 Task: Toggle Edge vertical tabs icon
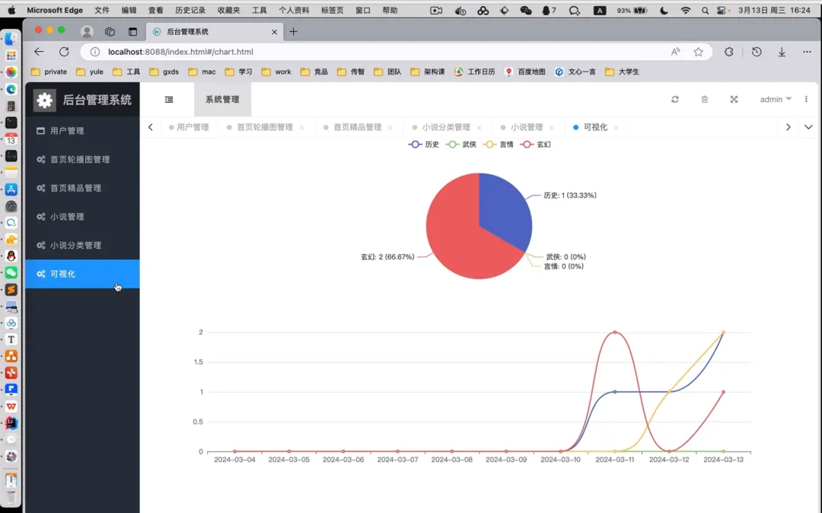132,31
